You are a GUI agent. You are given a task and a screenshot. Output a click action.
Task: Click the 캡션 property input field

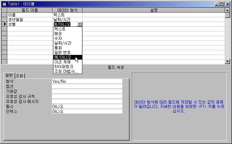(87, 86)
